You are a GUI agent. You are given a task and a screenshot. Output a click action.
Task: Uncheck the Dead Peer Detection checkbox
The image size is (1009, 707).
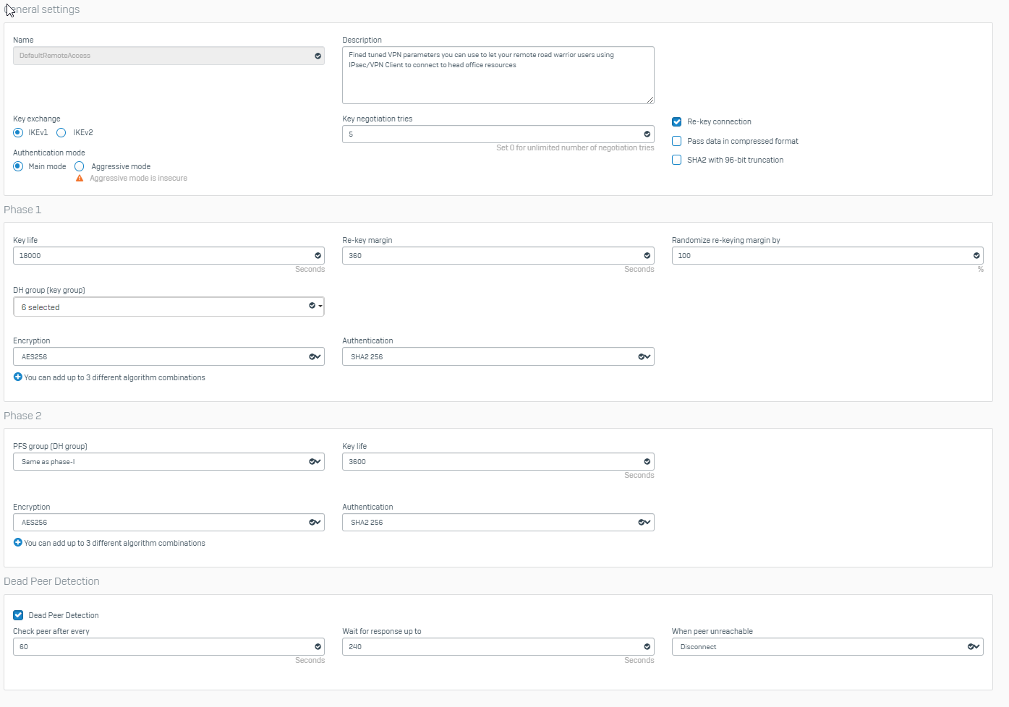click(x=18, y=616)
